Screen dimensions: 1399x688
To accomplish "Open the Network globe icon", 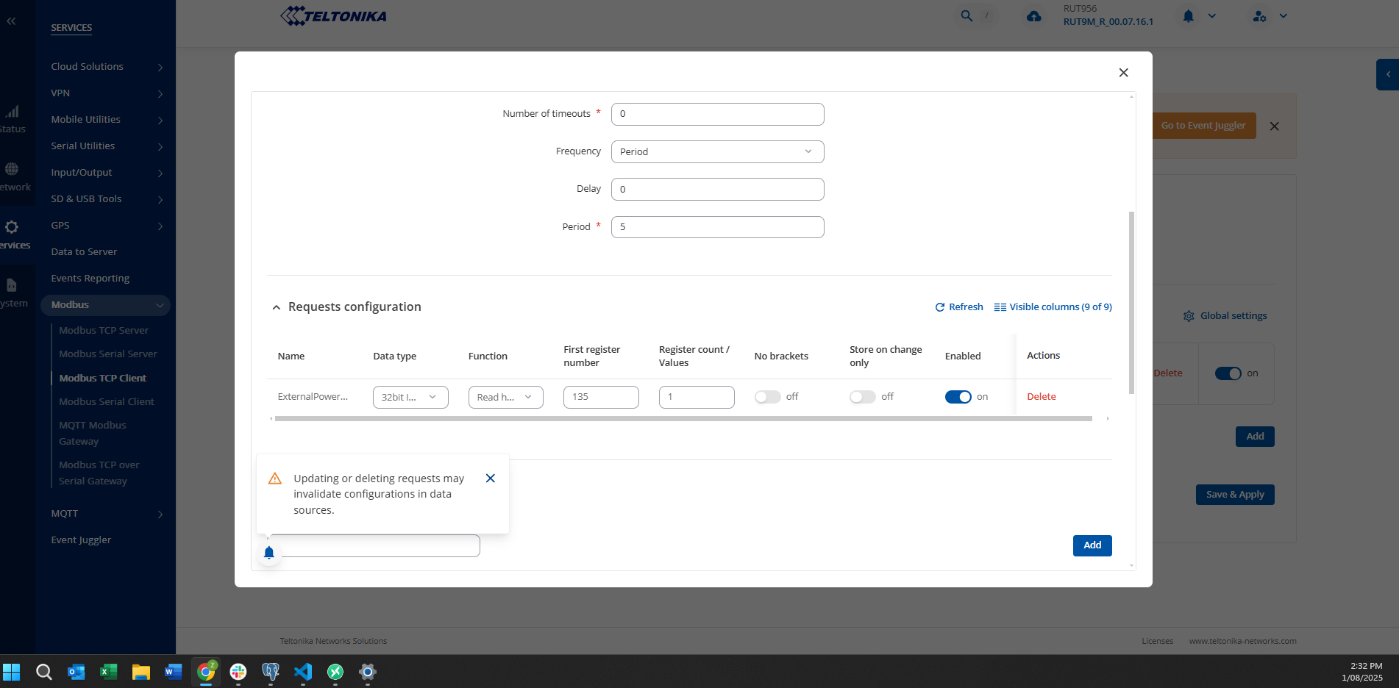I will 12,169.
